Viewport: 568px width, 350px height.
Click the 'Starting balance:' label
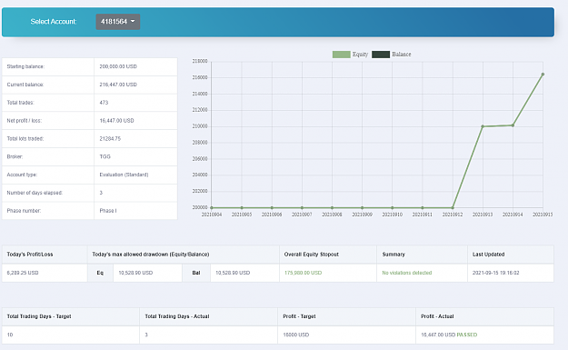click(x=25, y=66)
